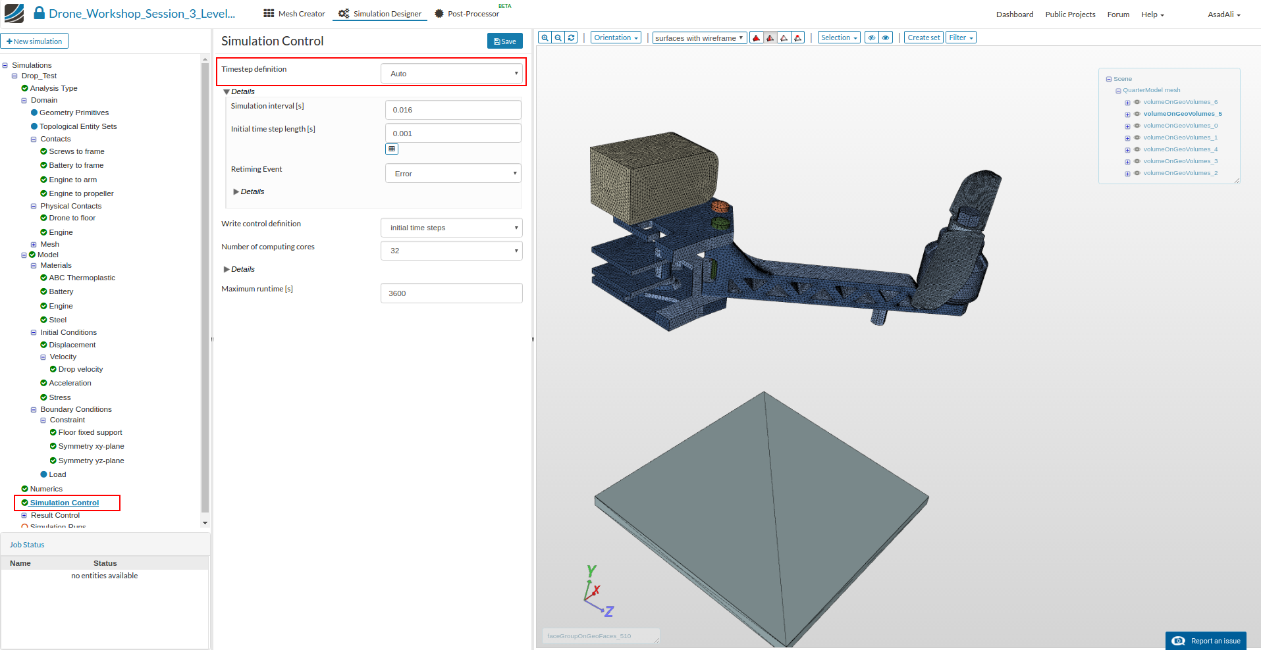Image resolution: width=1261 pixels, height=650 pixels.
Task: Hide volumeOnGeoVolumes_5 using its eye icon
Action: pyautogui.click(x=1137, y=114)
